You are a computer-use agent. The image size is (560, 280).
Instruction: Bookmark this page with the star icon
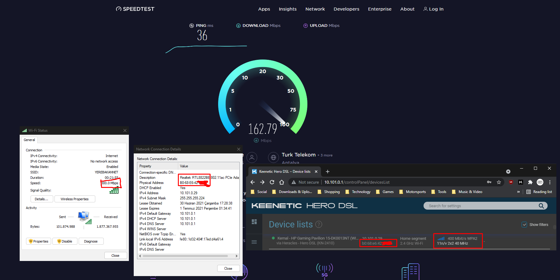[499, 182]
